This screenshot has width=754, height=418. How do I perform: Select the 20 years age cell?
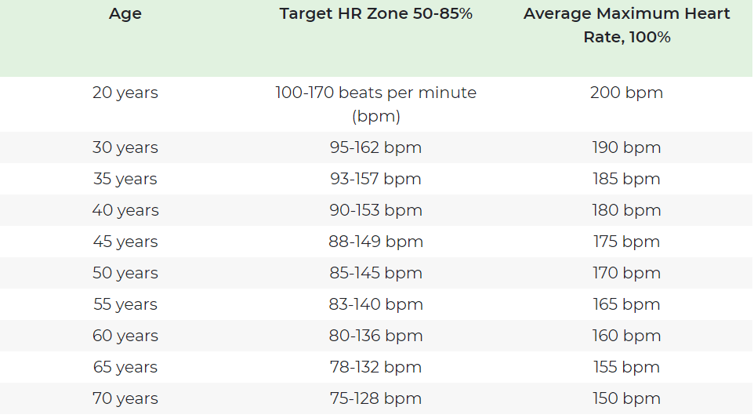[125, 93]
